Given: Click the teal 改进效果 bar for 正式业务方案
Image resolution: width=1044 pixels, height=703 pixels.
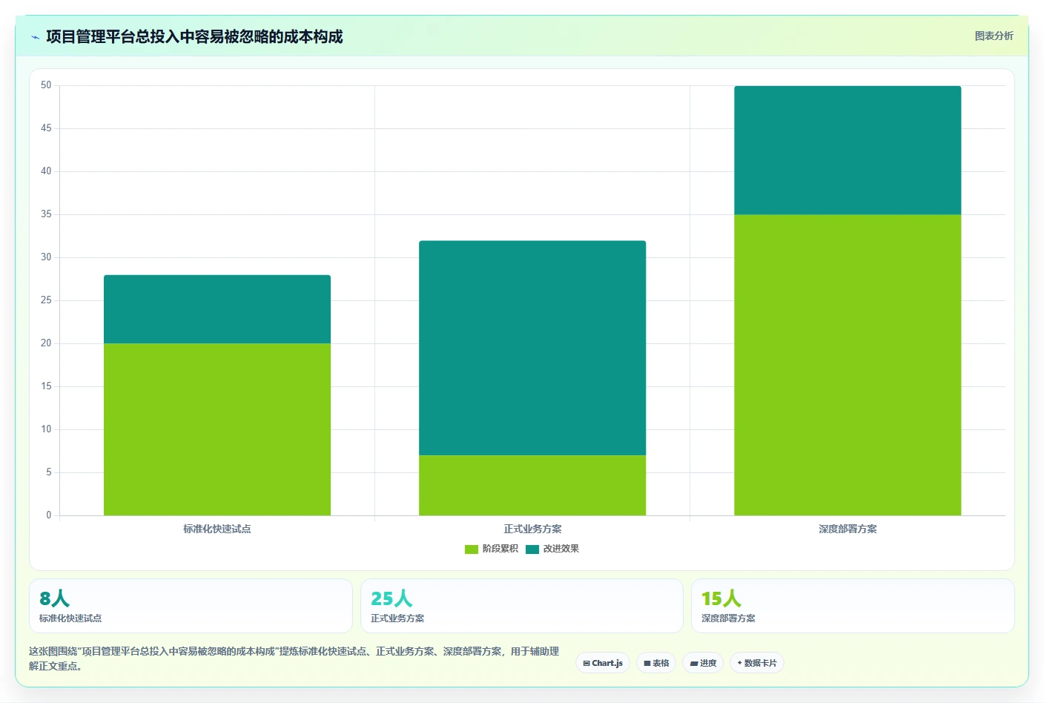Looking at the screenshot, I should (x=532, y=348).
